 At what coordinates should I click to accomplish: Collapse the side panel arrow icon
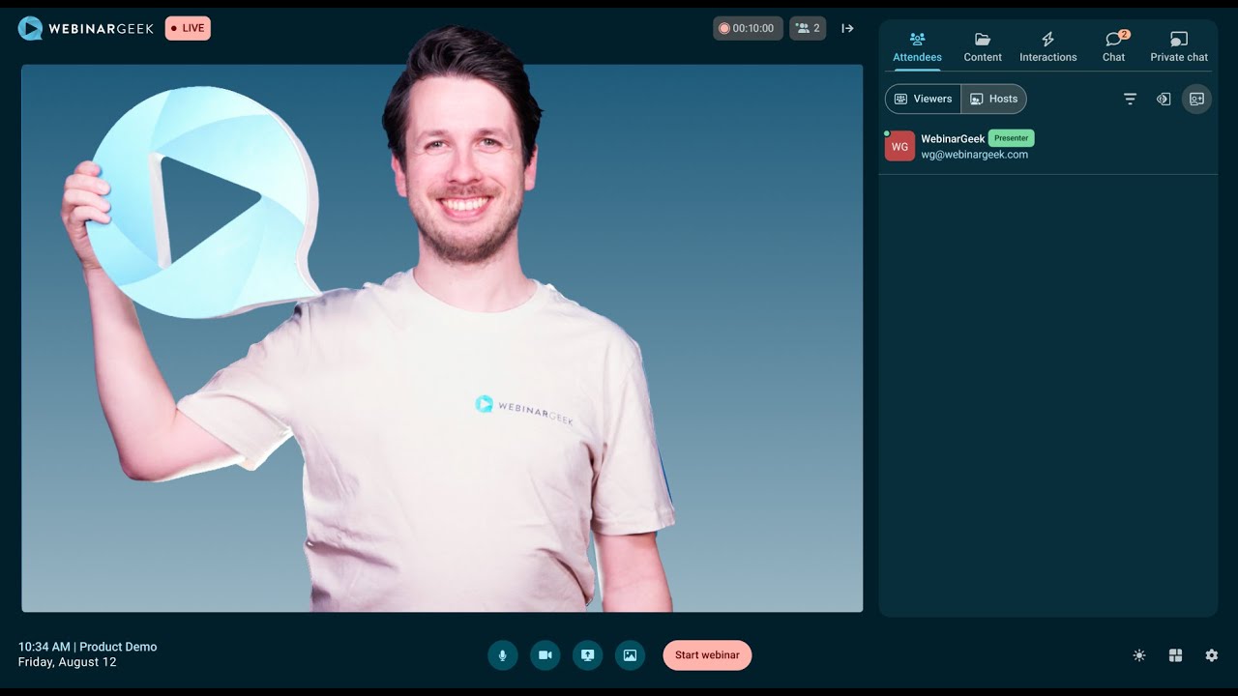pos(847,28)
